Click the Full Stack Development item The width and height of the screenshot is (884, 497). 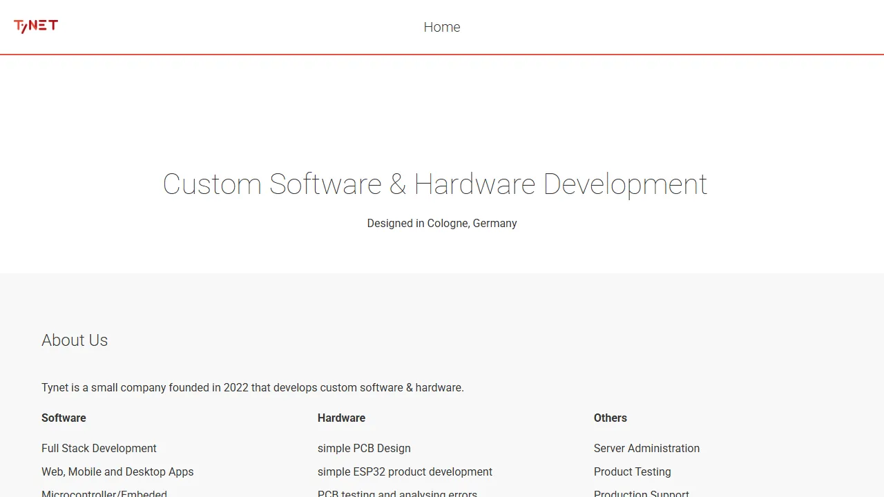[x=99, y=448]
